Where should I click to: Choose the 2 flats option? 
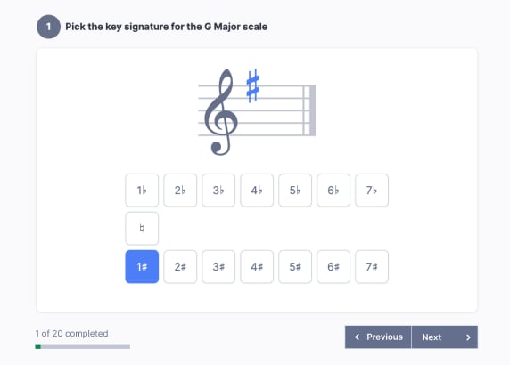[x=180, y=191]
